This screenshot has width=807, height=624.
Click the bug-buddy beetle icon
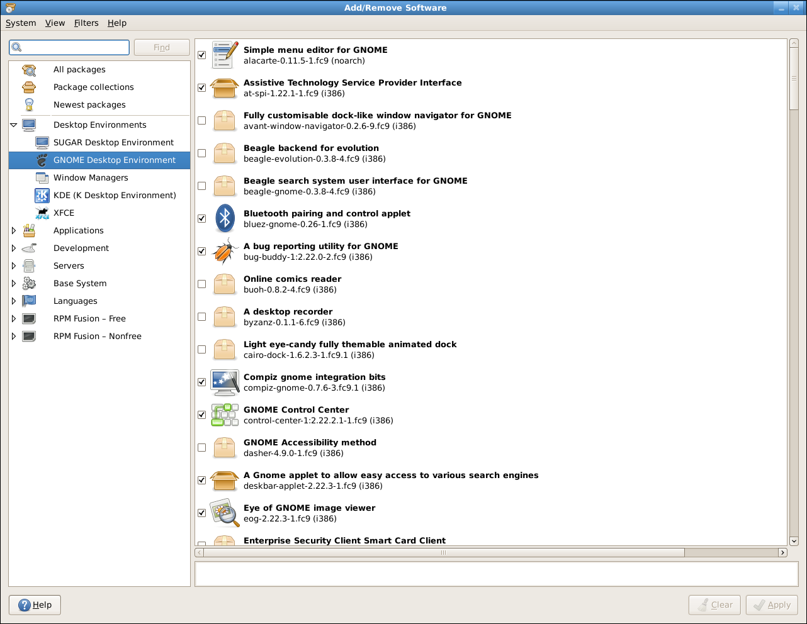click(x=225, y=251)
